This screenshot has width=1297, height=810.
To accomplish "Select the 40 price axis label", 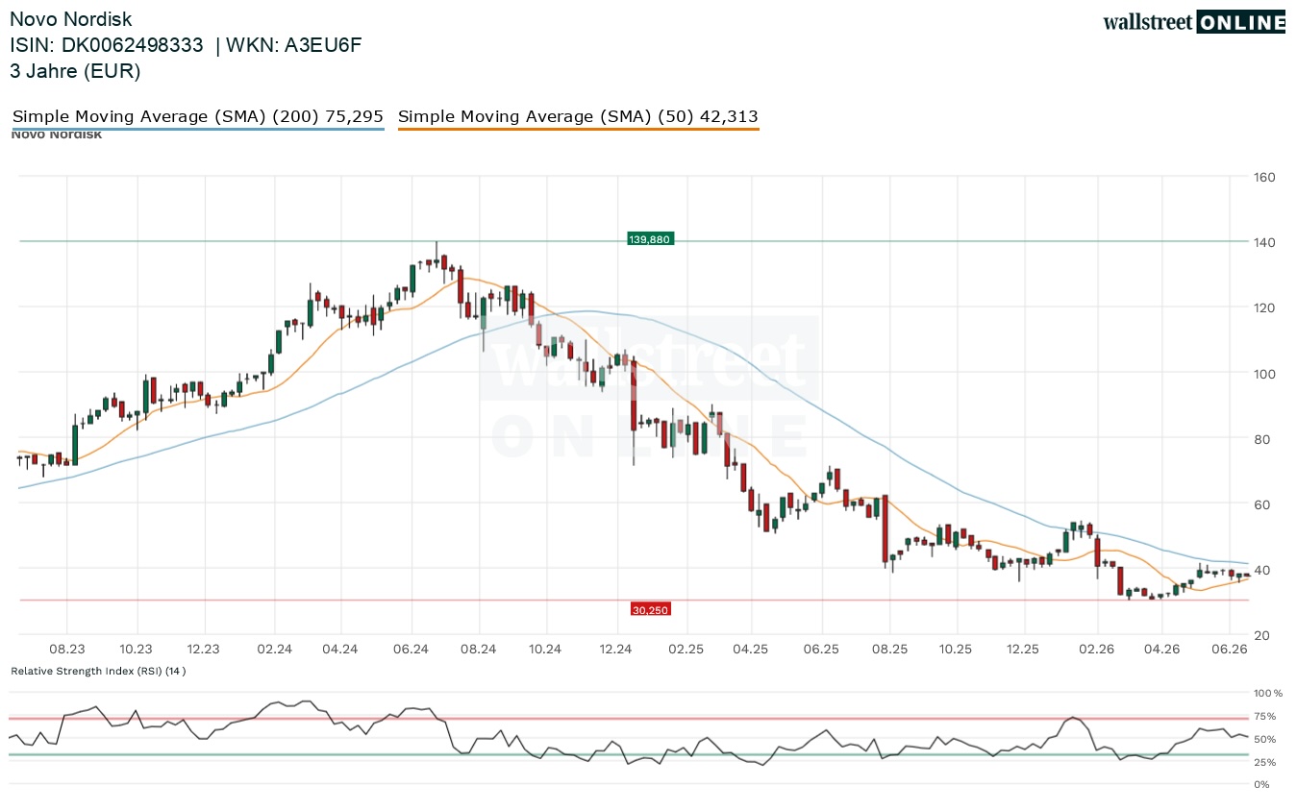I will 1260,570.
